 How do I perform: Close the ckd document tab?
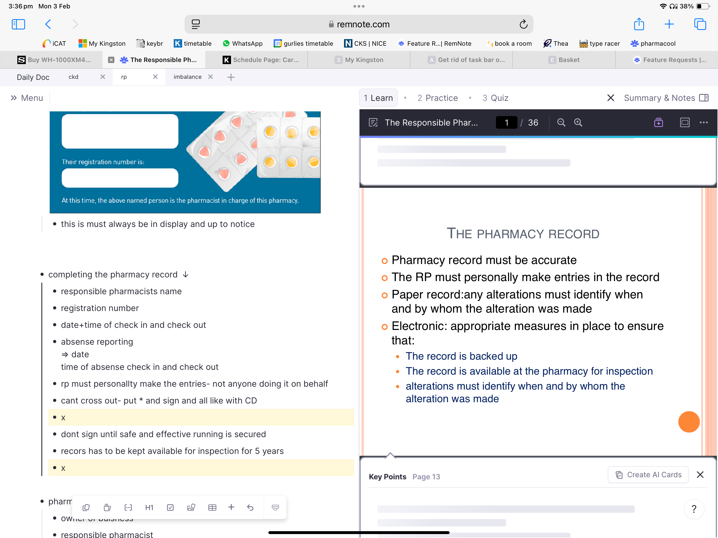pyautogui.click(x=102, y=77)
